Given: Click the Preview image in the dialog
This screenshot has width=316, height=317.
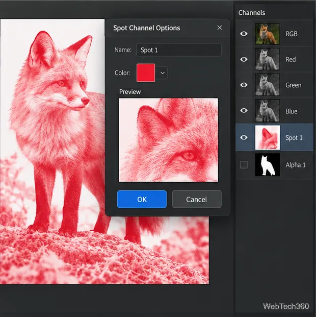Looking at the screenshot, I should (168, 140).
